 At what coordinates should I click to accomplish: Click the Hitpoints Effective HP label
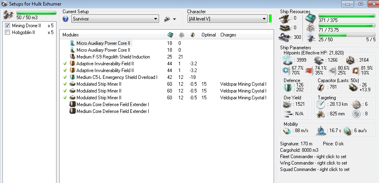pos(314,53)
